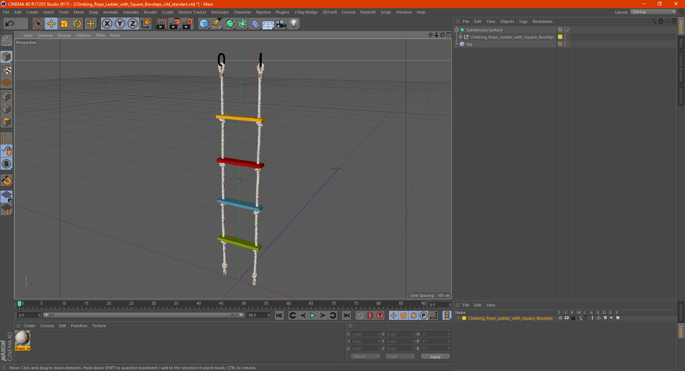Expand Climbing_Rope_Ladder_with_Square_Boxsteps object node
This screenshot has width=685, height=371.
(461, 37)
